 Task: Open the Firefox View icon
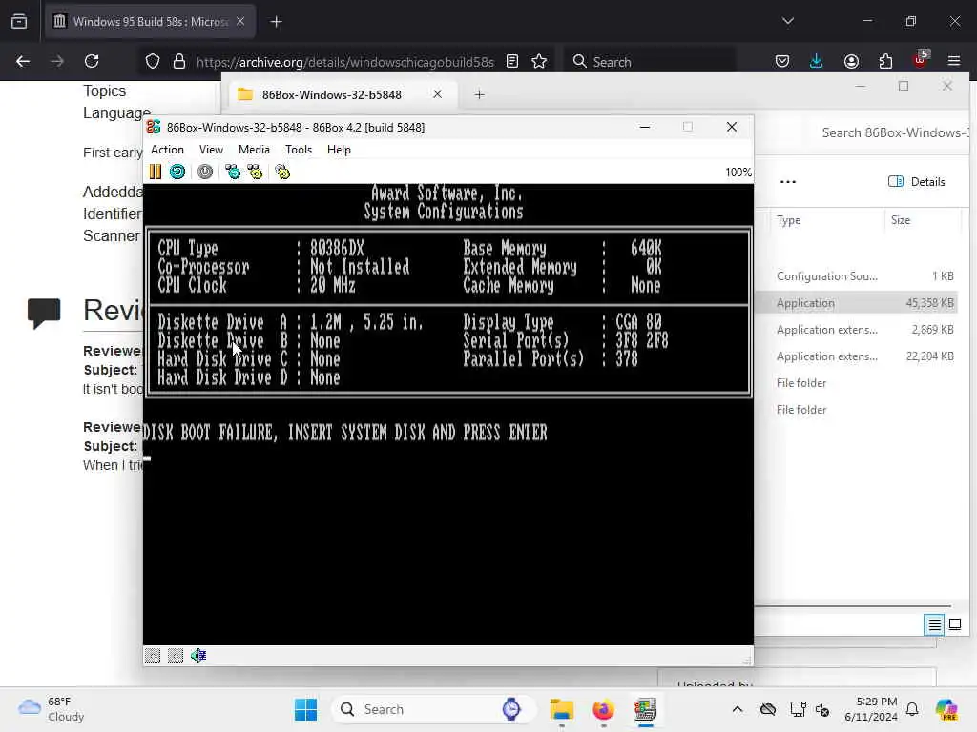19,21
